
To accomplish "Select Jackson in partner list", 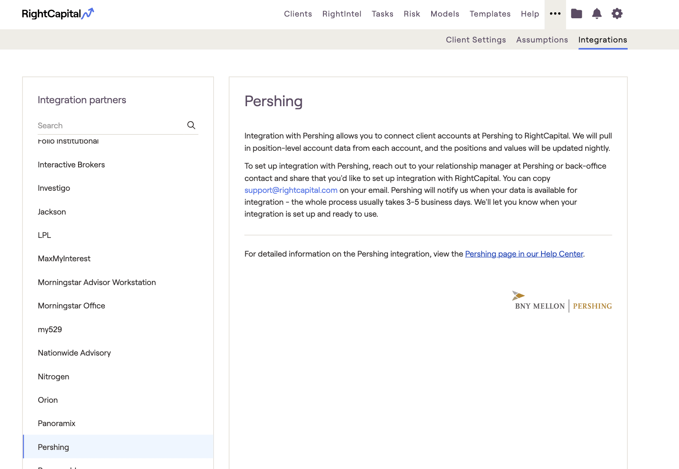I will pyautogui.click(x=118, y=212).
